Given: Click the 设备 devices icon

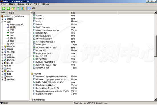Looking at the screenshot, I should point(5,66).
